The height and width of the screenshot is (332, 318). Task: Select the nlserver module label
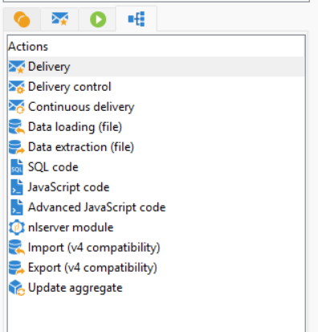[x=71, y=227]
